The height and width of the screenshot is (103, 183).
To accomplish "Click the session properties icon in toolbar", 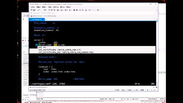I will pos(44,10).
